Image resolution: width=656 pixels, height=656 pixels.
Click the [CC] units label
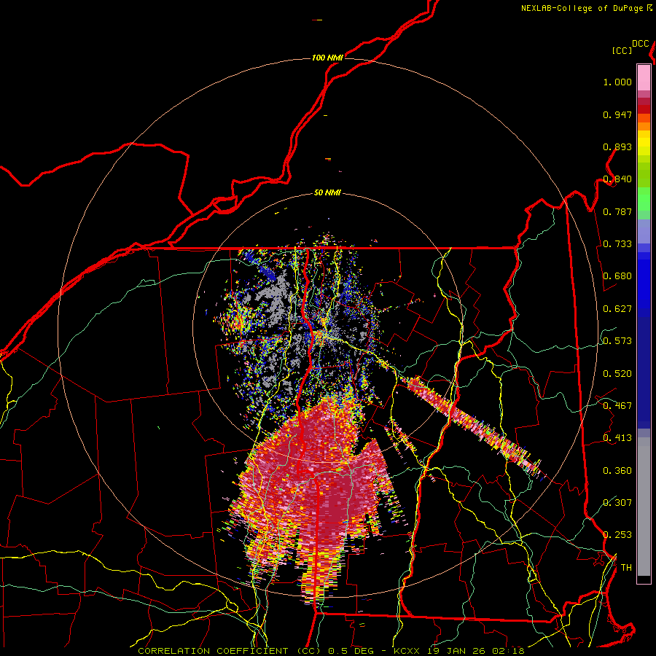[622, 50]
